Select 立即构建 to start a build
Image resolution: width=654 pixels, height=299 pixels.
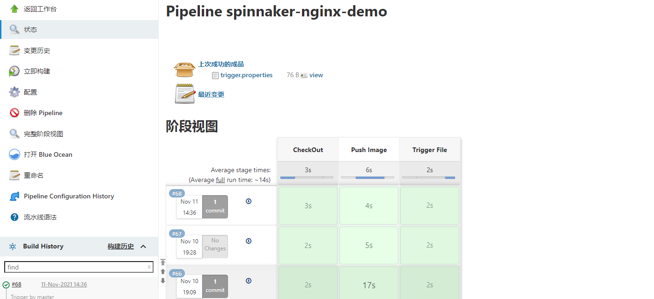click(x=37, y=71)
